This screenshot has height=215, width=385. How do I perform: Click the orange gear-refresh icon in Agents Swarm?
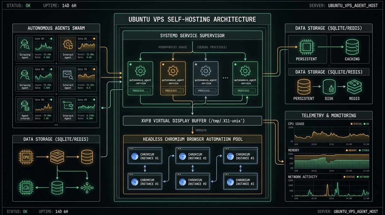click(x=68, y=44)
